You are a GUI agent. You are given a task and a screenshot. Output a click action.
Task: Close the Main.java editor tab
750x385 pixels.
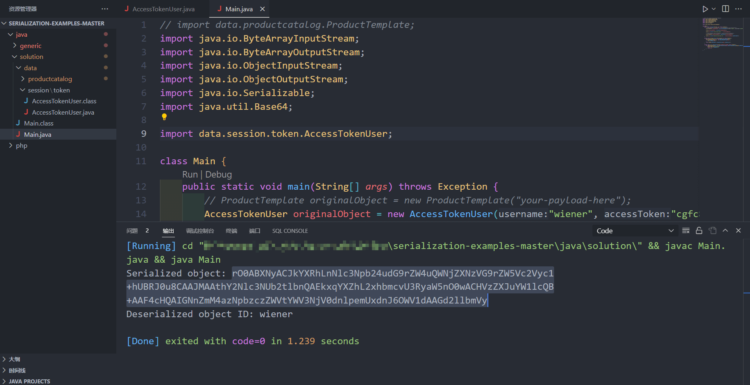point(263,9)
